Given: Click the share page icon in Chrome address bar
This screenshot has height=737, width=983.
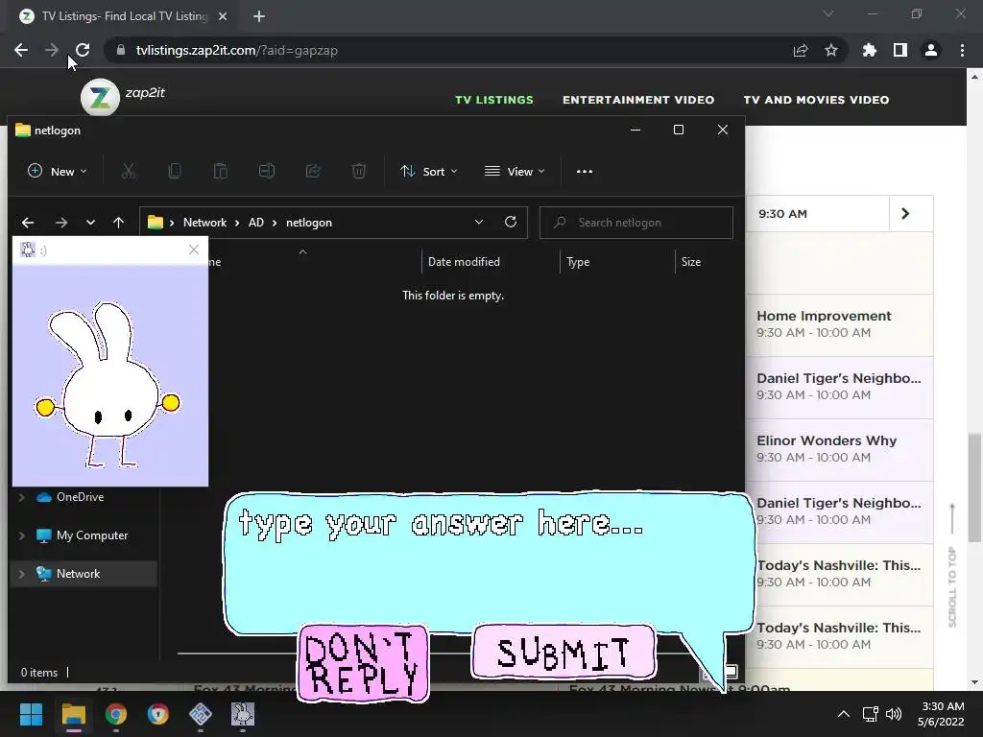Looking at the screenshot, I should point(801,50).
